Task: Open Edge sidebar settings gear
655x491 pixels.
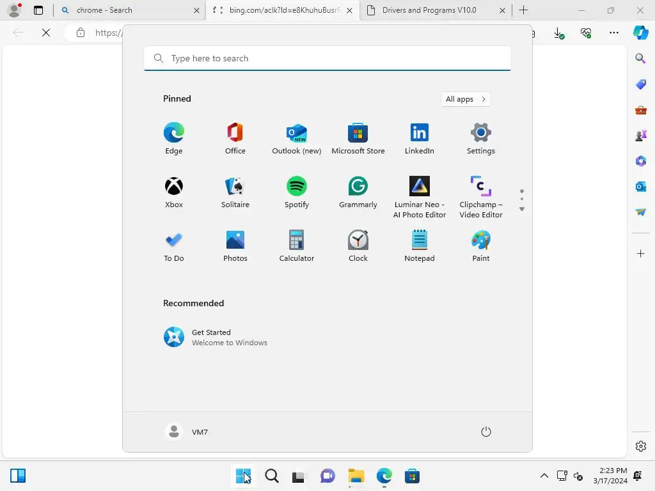Action: 640,446
